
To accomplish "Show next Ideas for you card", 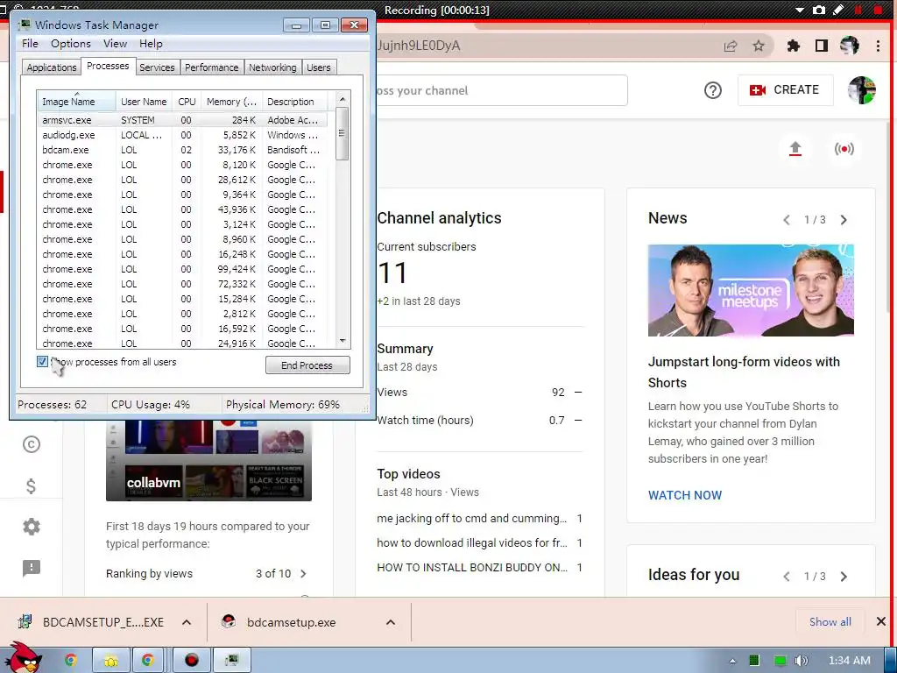I will (x=844, y=577).
